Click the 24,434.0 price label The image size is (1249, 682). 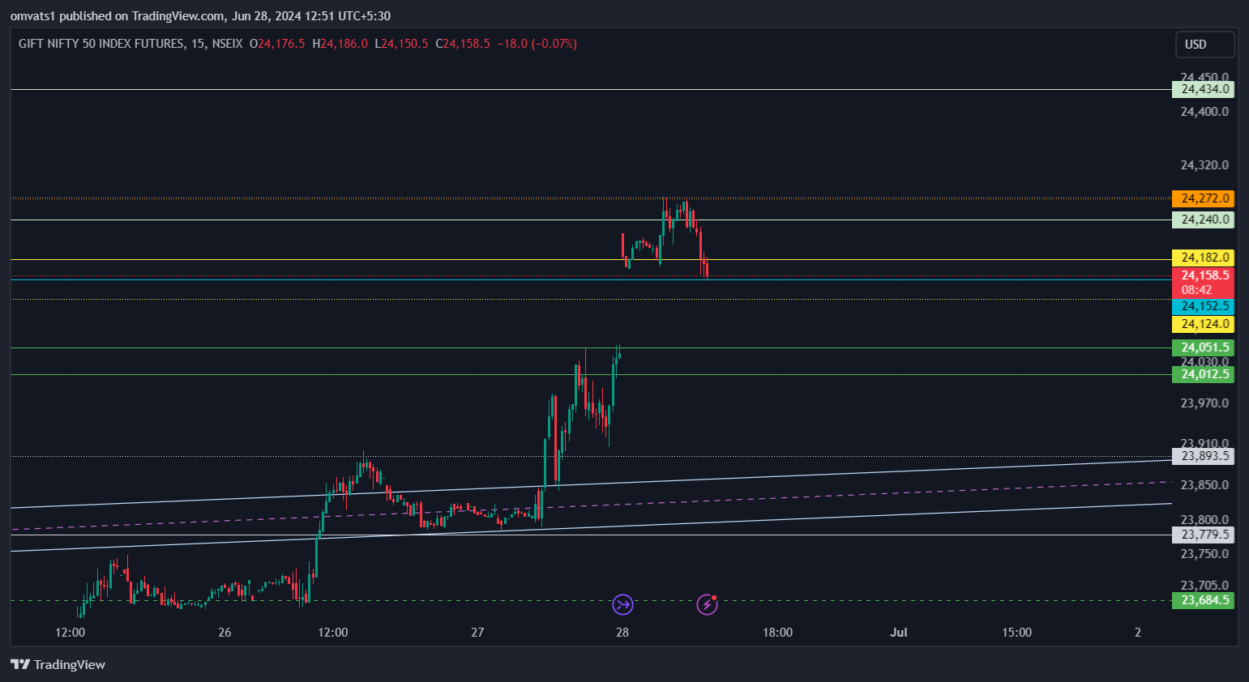pos(1203,89)
